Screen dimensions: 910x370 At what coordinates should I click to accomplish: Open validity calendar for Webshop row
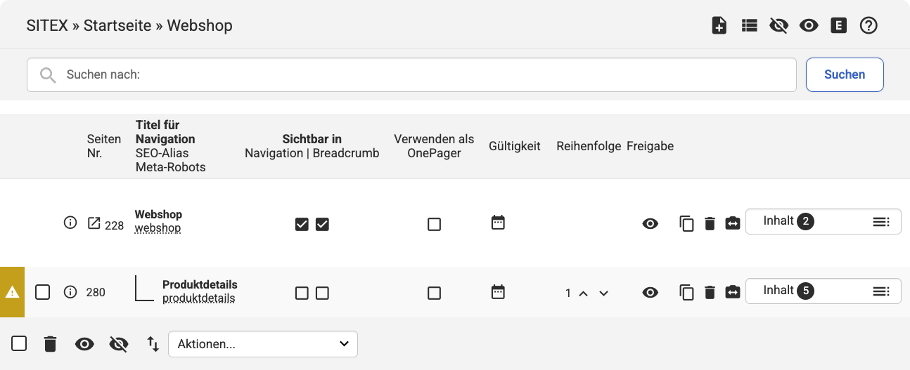coord(498,223)
